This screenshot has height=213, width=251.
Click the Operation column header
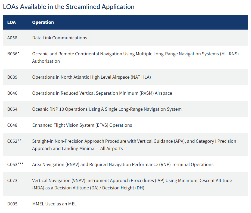(43, 22)
